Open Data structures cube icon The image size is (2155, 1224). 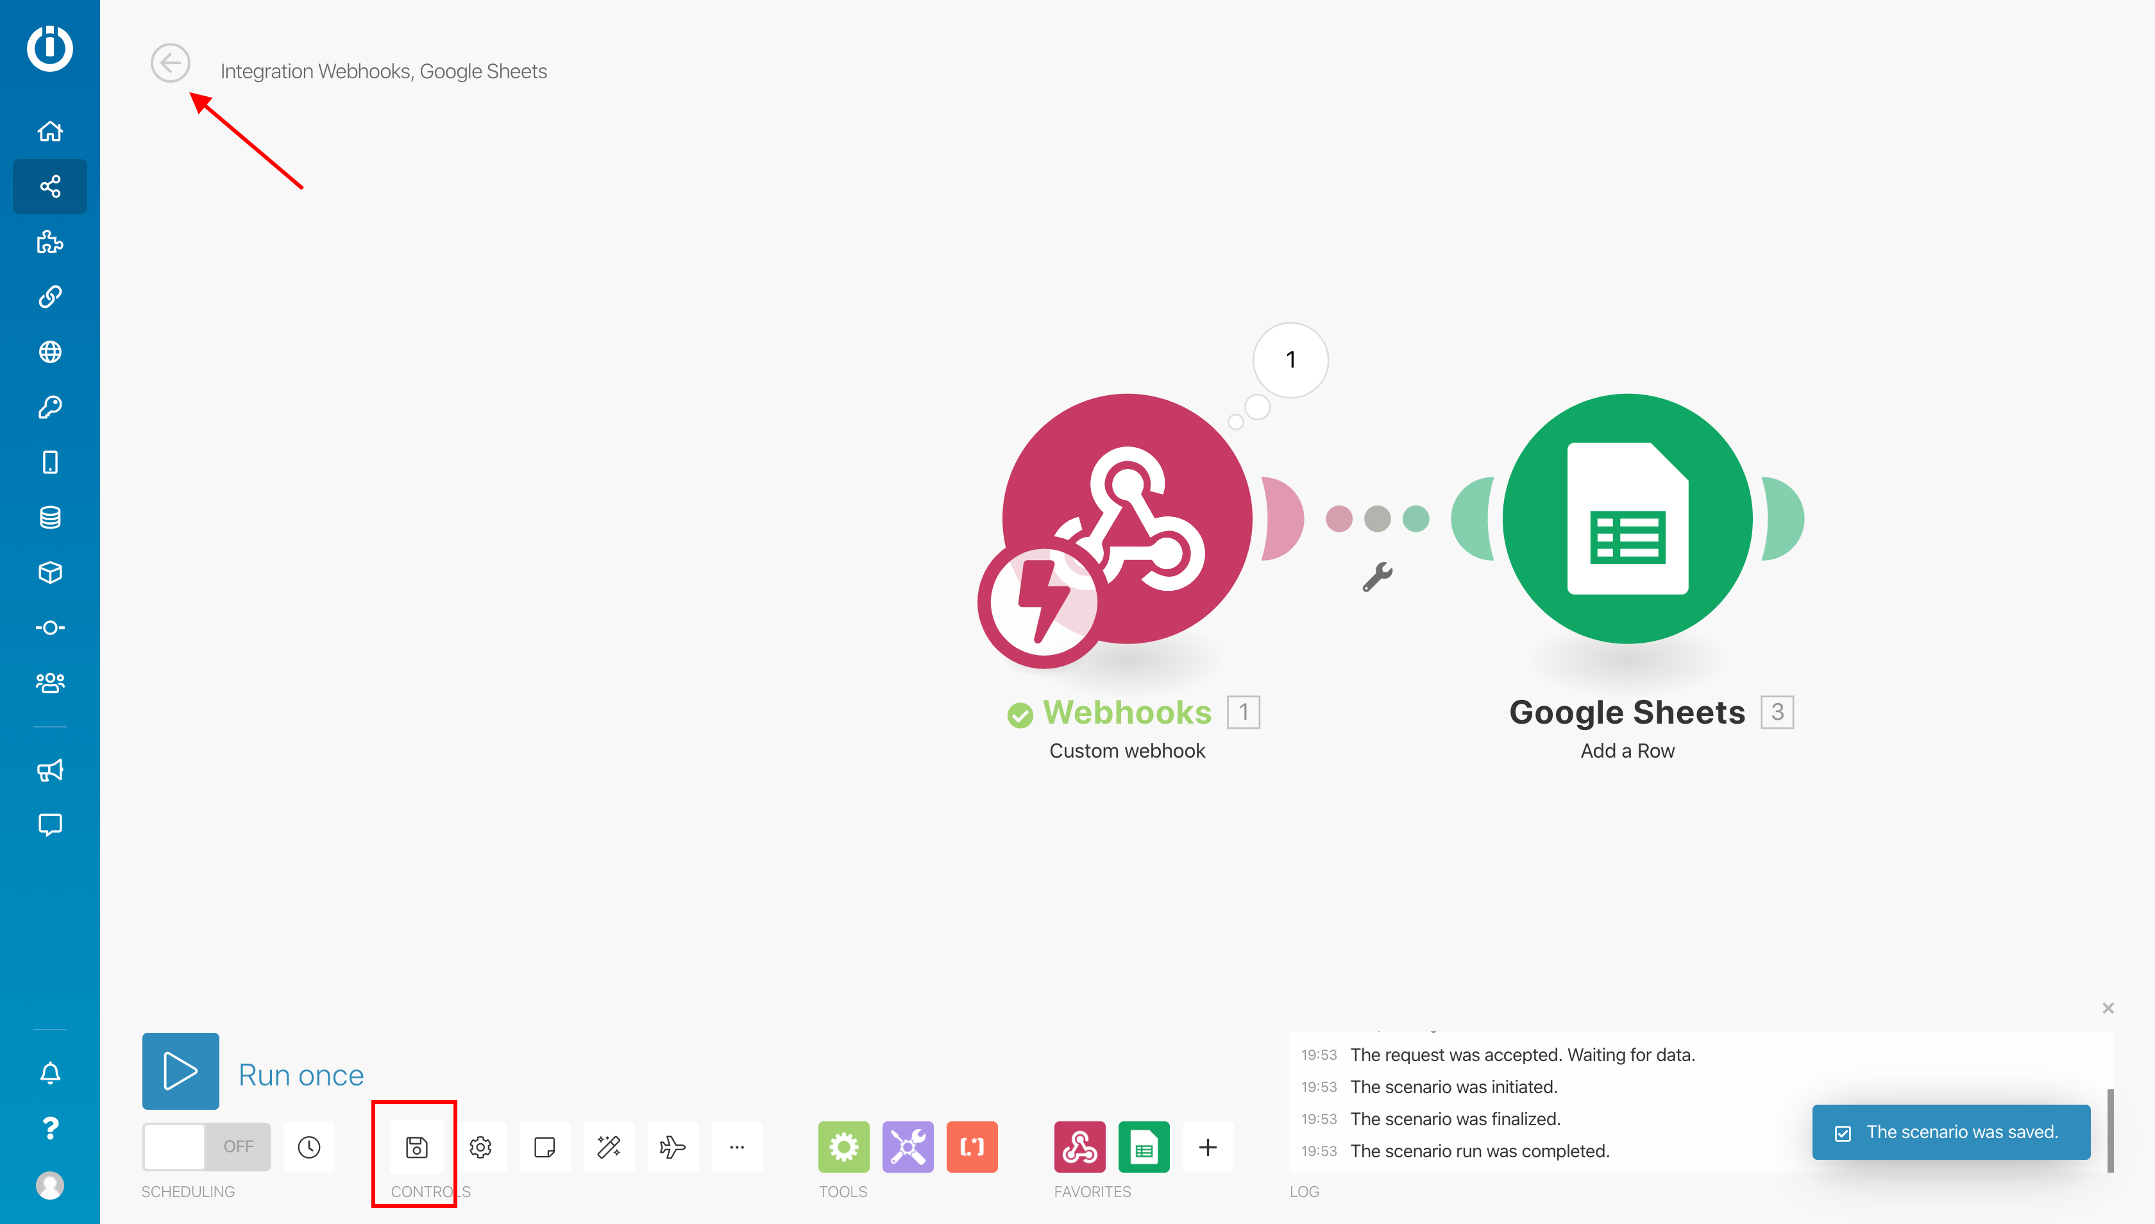49,572
